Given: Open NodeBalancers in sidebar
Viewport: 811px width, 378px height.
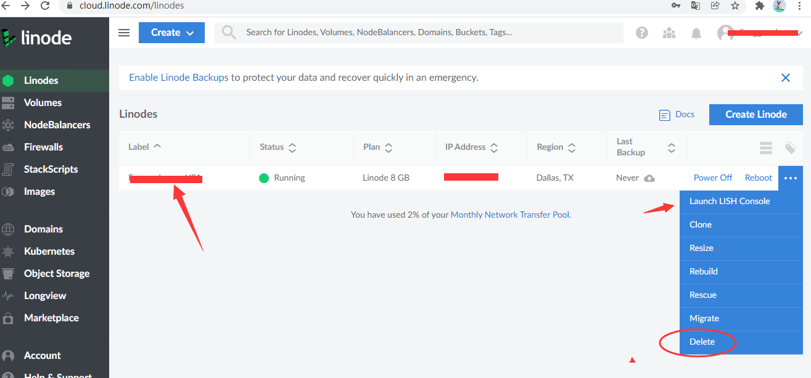Looking at the screenshot, I should click(x=54, y=125).
